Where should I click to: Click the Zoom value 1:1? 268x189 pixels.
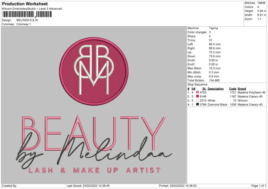259,19
